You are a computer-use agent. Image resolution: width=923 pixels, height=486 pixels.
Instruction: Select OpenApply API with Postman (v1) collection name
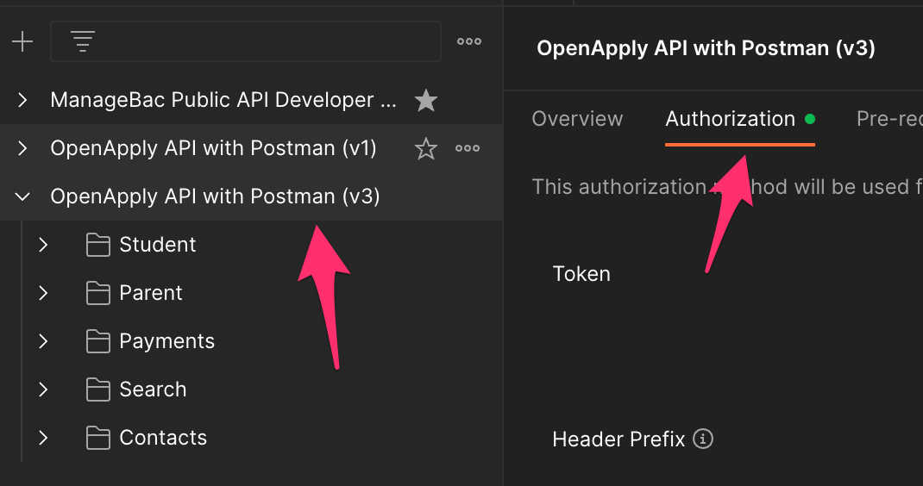(213, 148)
